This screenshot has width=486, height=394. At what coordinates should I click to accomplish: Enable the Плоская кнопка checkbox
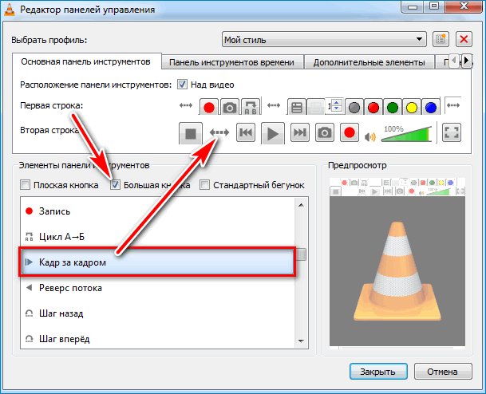coord(25,185)
